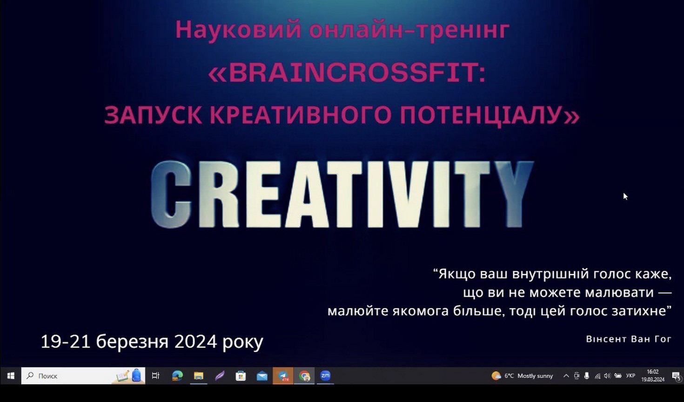Switch to the Zoom taskbar icon
The height and width of the screenshot is (402, 684).
(325, 375)
